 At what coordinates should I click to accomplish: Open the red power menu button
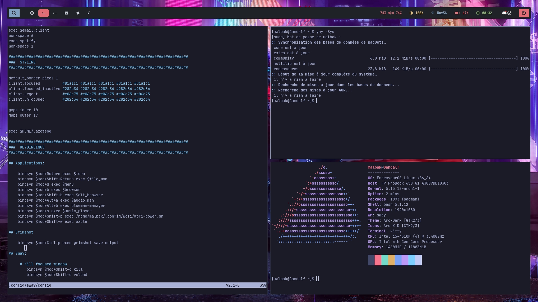523,13
